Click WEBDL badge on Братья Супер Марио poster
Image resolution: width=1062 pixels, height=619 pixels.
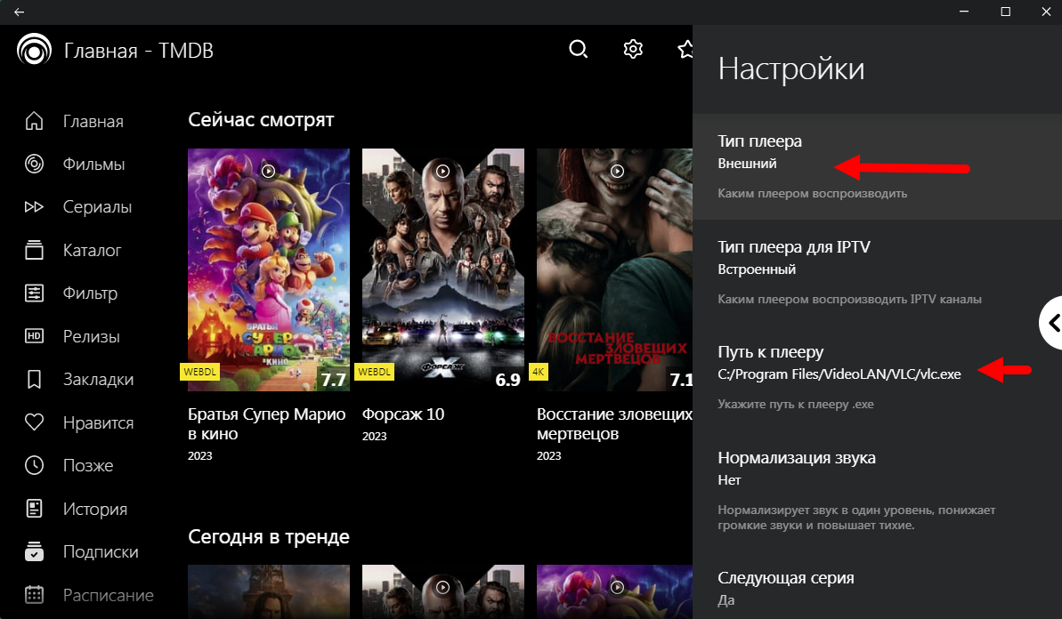[199, 372]
